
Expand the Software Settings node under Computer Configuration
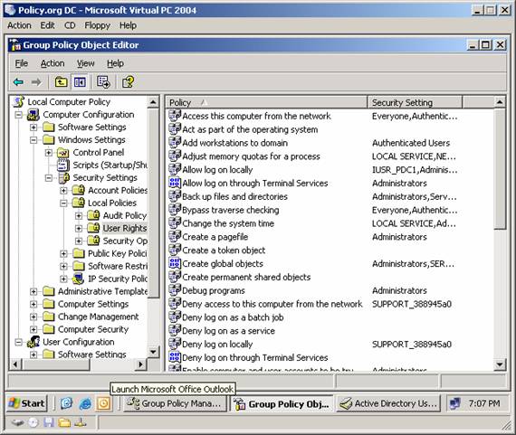33,128
